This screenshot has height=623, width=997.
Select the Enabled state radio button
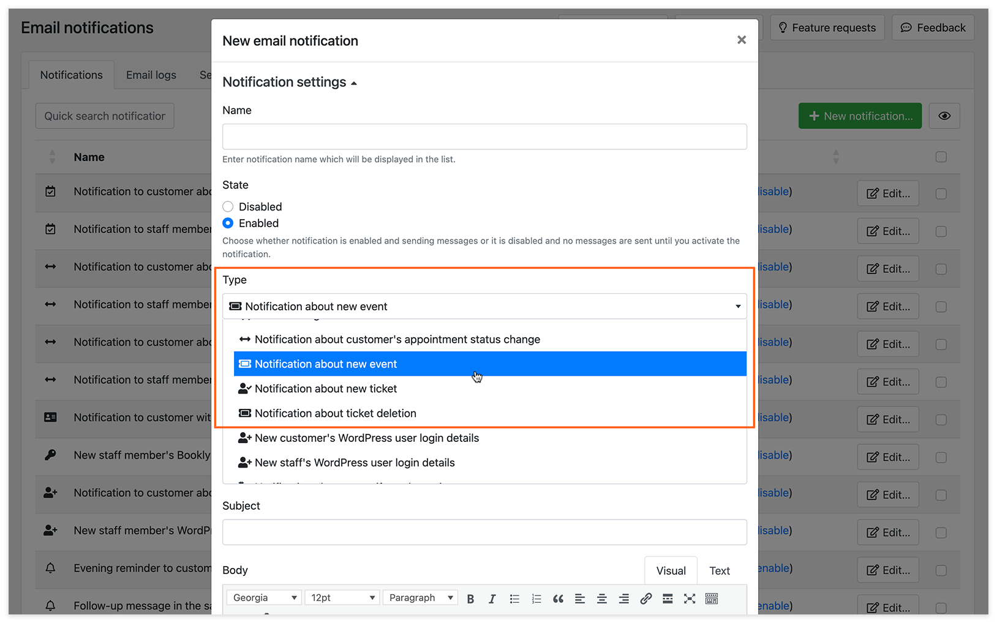coord(228,223)
